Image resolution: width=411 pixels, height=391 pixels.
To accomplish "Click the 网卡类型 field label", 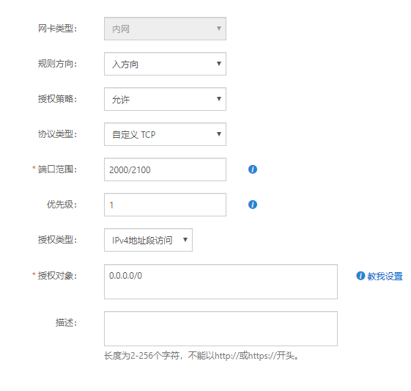I will 57,29.
